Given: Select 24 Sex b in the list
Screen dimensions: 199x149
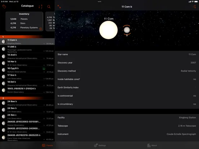Looking at the screenshot, I should point(27,110).
